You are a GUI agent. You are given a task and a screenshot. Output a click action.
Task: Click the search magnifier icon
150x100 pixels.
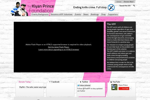pyautogui.click(x=134, y=6)
